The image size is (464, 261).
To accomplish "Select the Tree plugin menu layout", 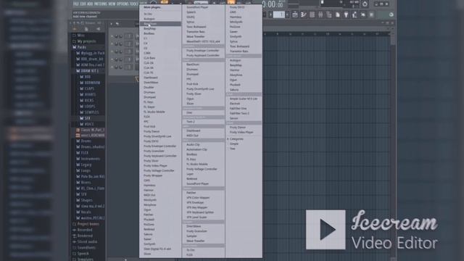I will pyautogui.click(x=233, y=149).
